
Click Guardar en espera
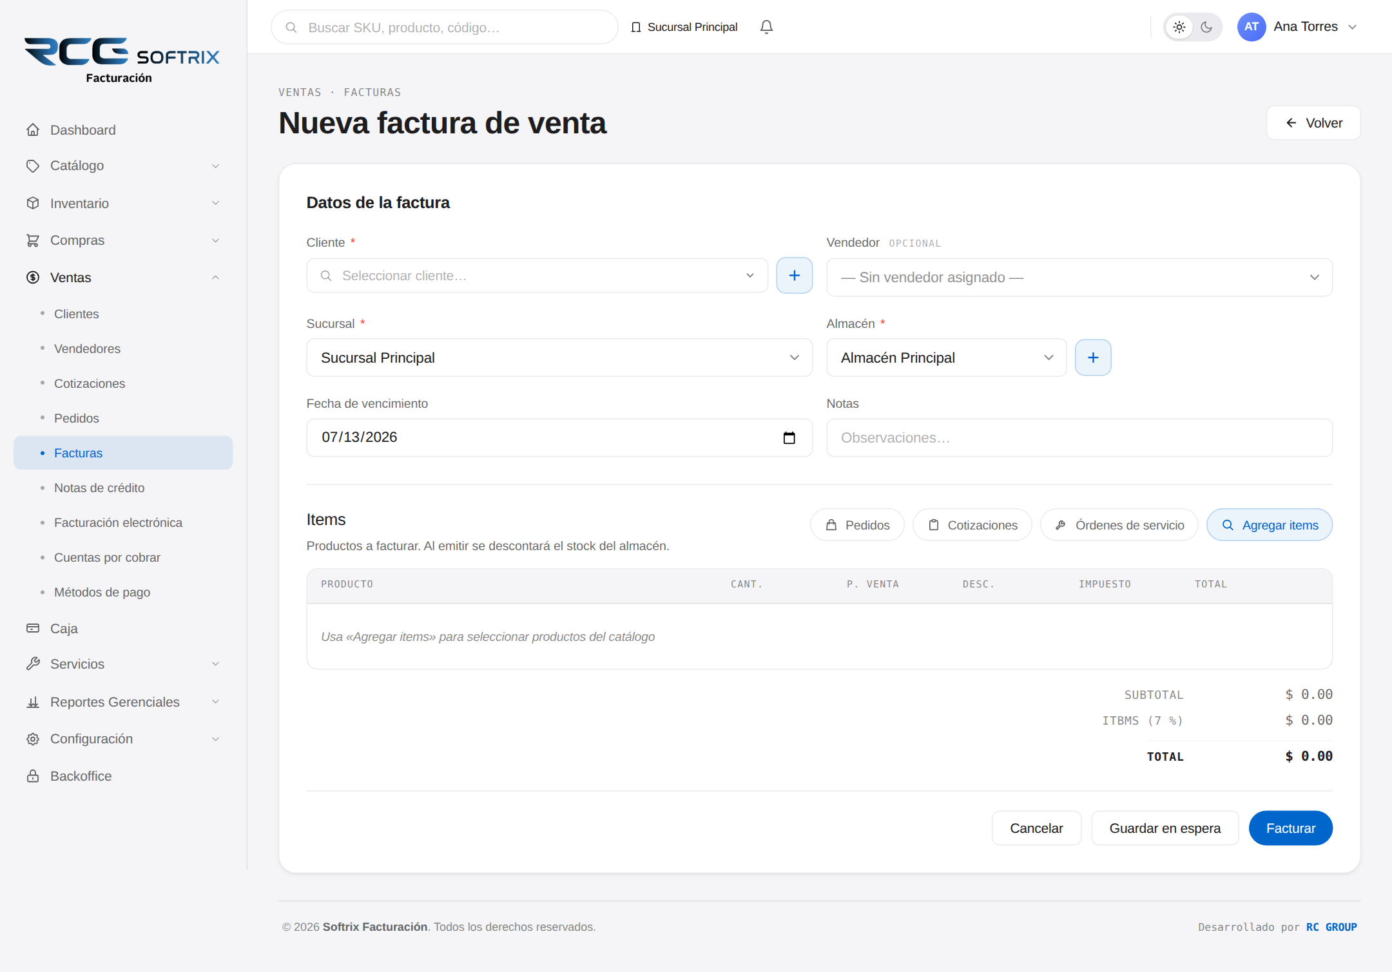coord(1165,828)
